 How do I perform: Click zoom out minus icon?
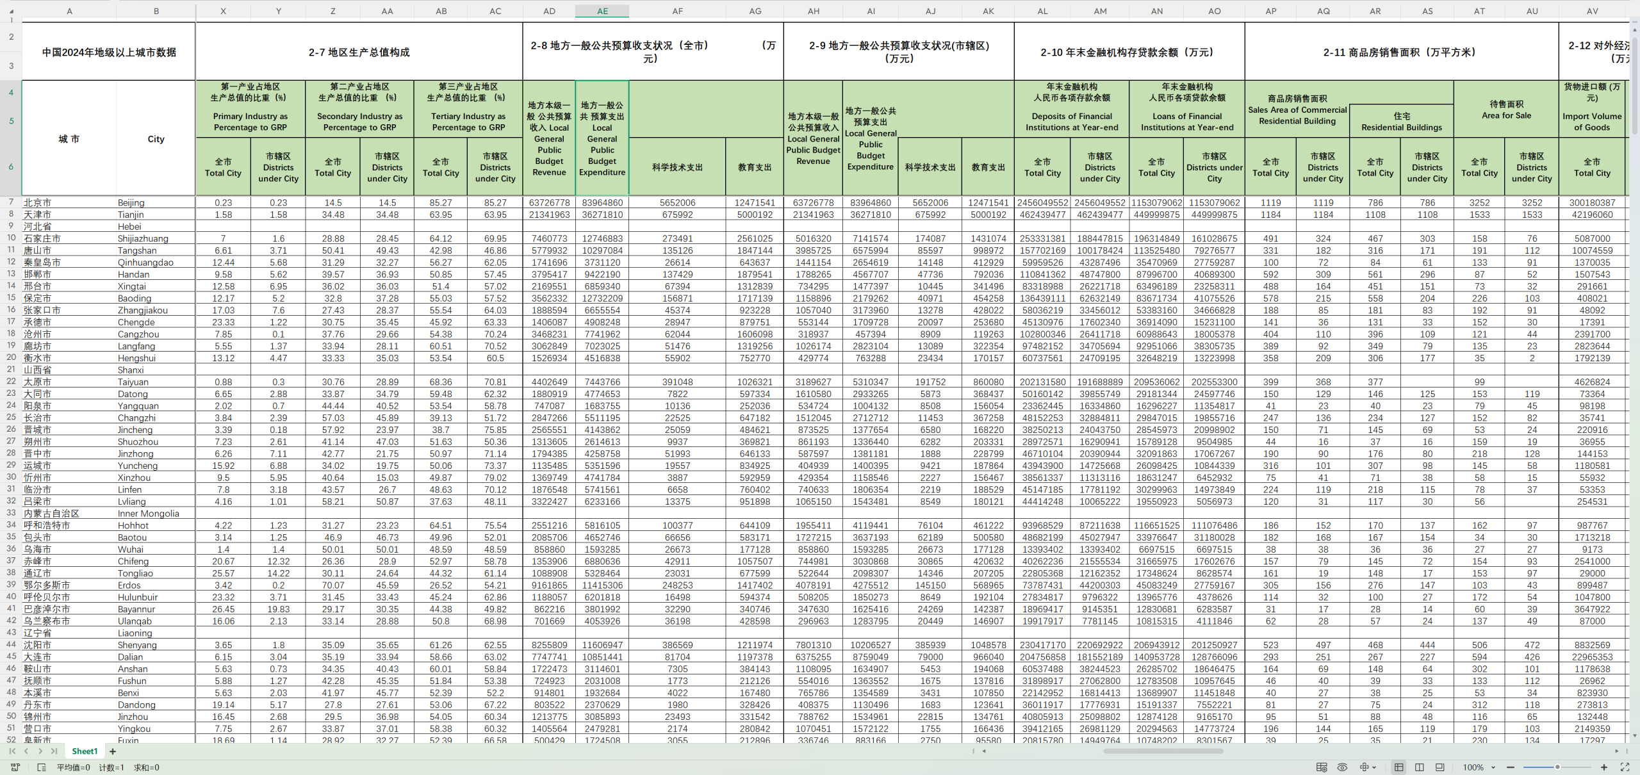[1511, 767]
